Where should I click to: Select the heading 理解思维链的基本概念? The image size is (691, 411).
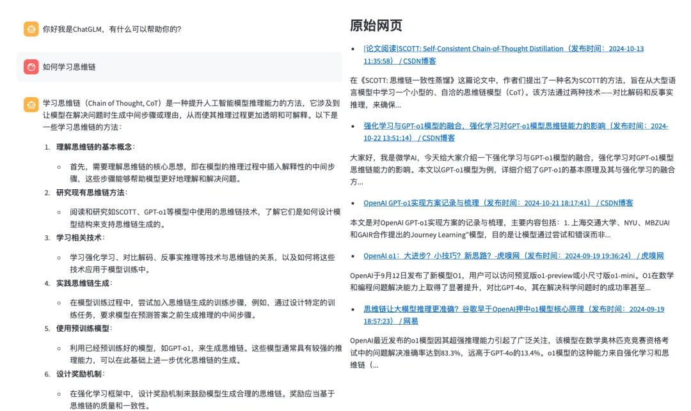(95, 147)
